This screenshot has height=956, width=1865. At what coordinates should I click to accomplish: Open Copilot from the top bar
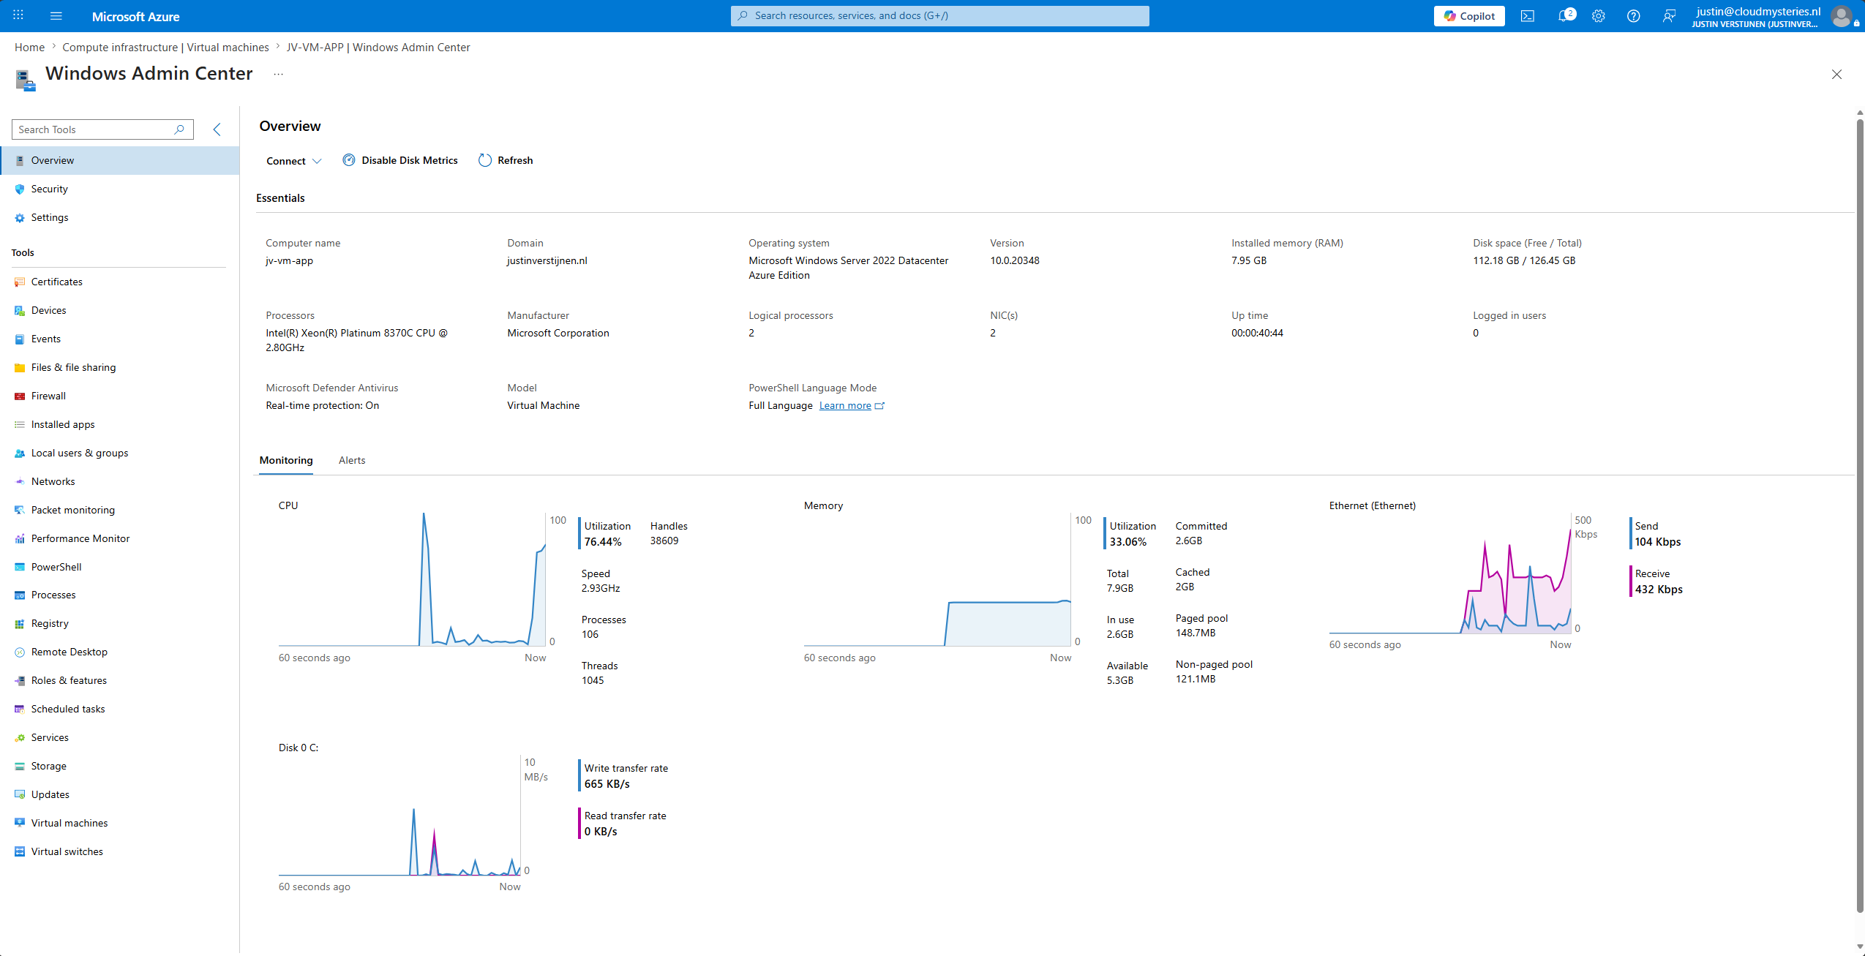[1469, 16]
